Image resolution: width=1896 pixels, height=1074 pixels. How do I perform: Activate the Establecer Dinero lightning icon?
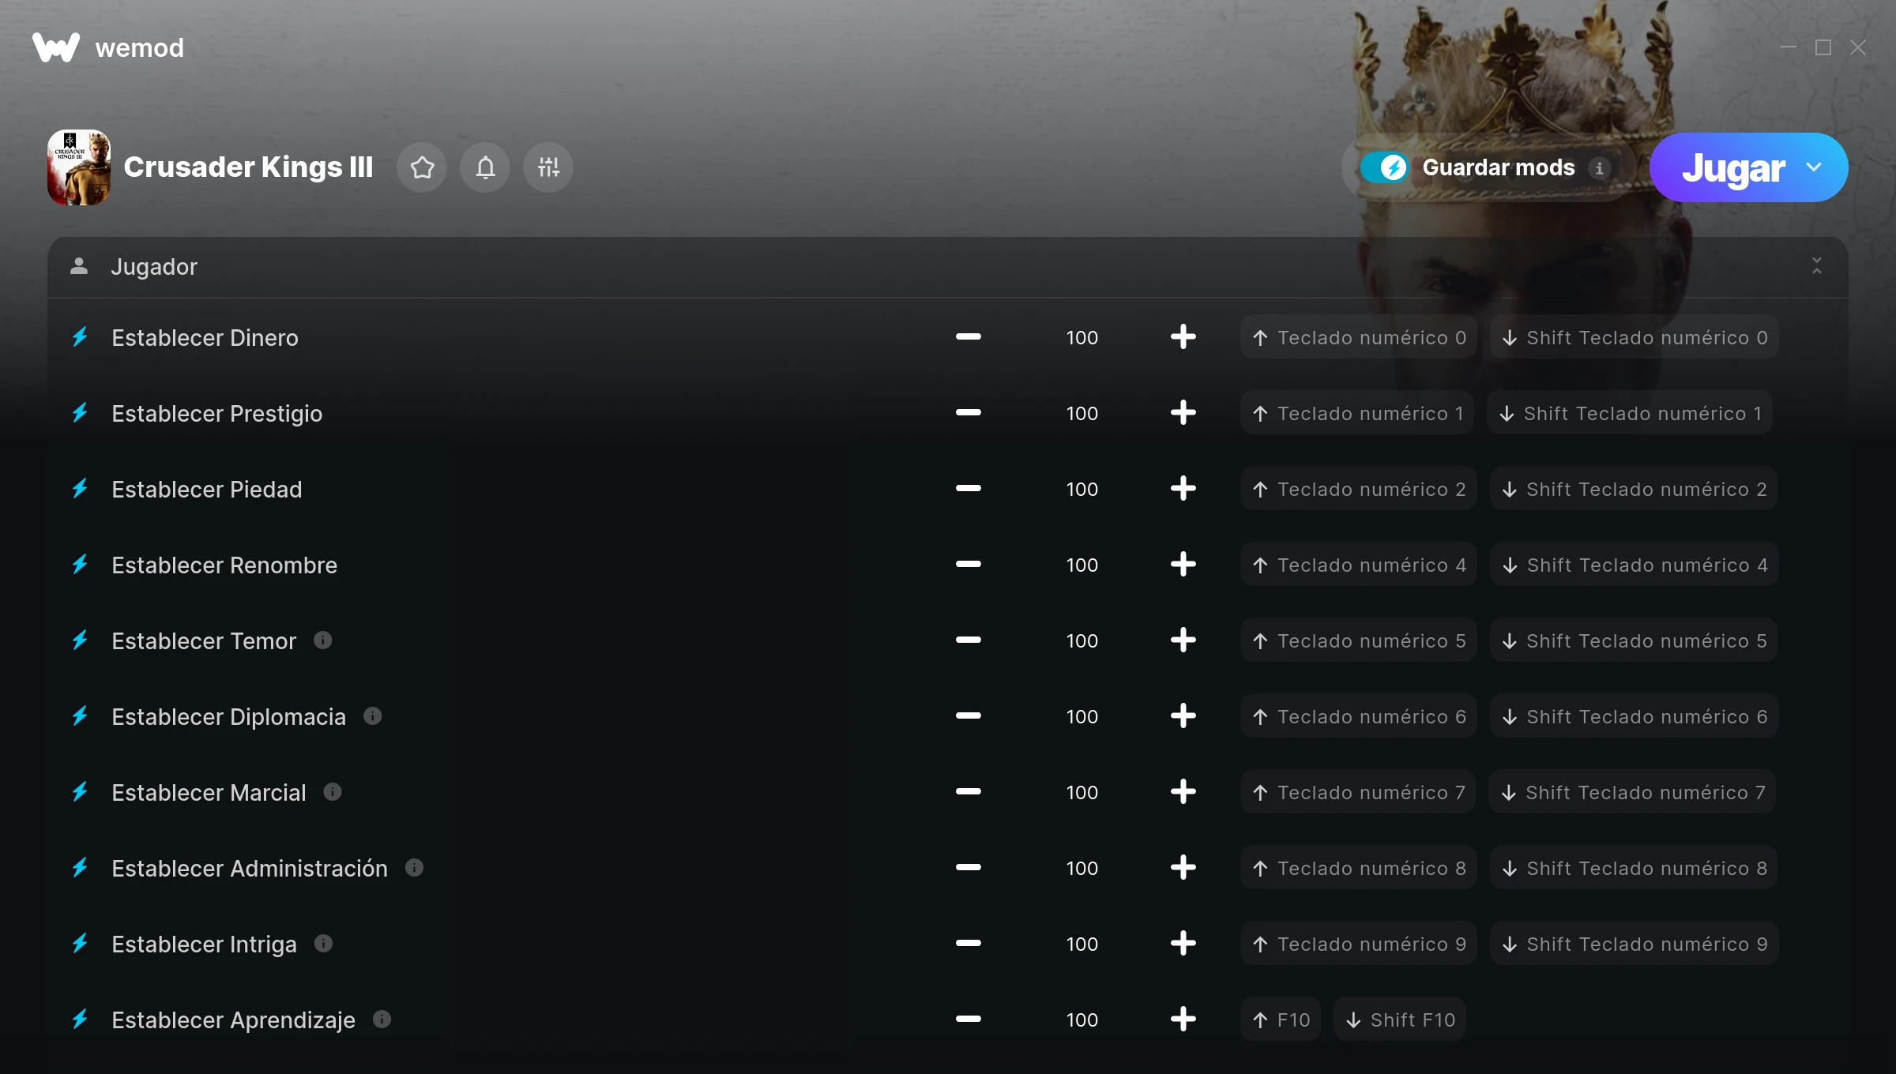80,337
